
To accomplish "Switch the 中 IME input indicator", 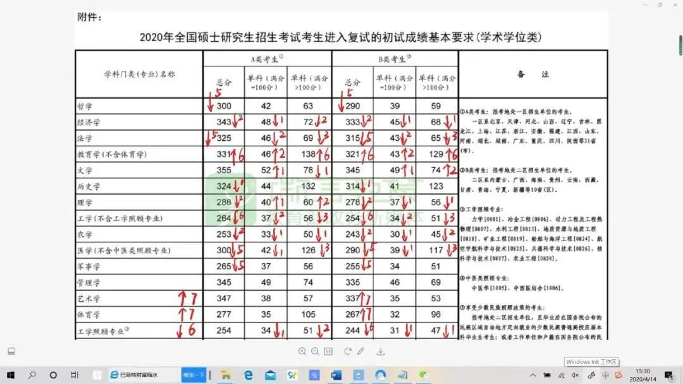I will pyautogui.click(x=605, y=375).
